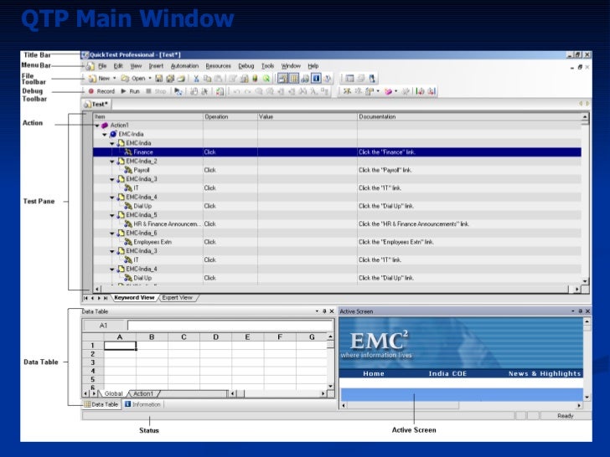The image size is (610, 457).
Task: Toggle auto-hide pin on Data Table pane
Action: [x=324, y=311]
